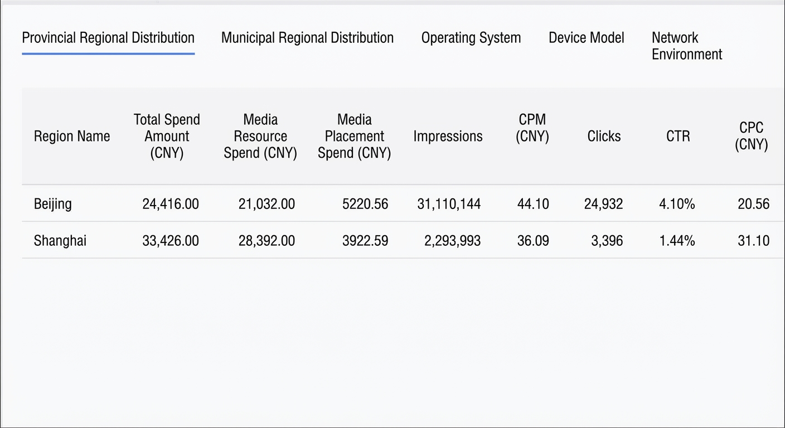The height and width of the screenshot is (428, 785).
Task: Select Provincial Regional Distribution tab
Action: tap(108, 38)
